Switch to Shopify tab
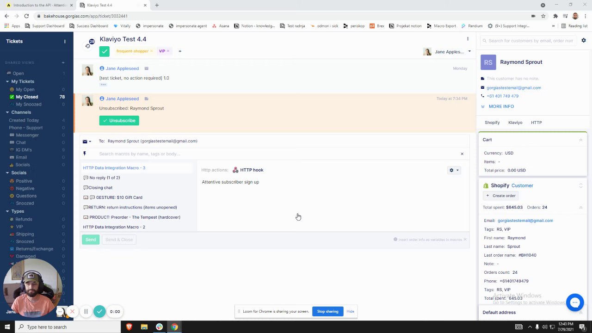The height and width of the screenshot is (333, 592). [492, 123]
